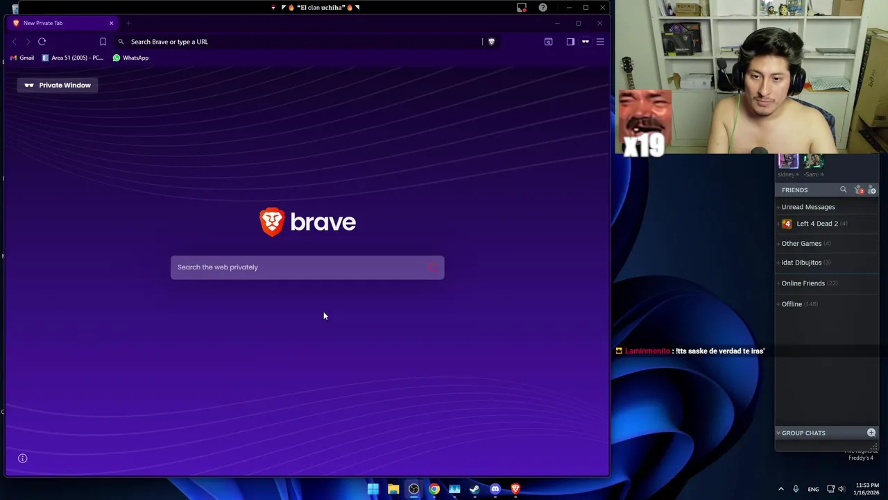Screen dimensions: 888x500
Task: Click the Brave Shields lion icon in address bar
Action: click(491, 42)
